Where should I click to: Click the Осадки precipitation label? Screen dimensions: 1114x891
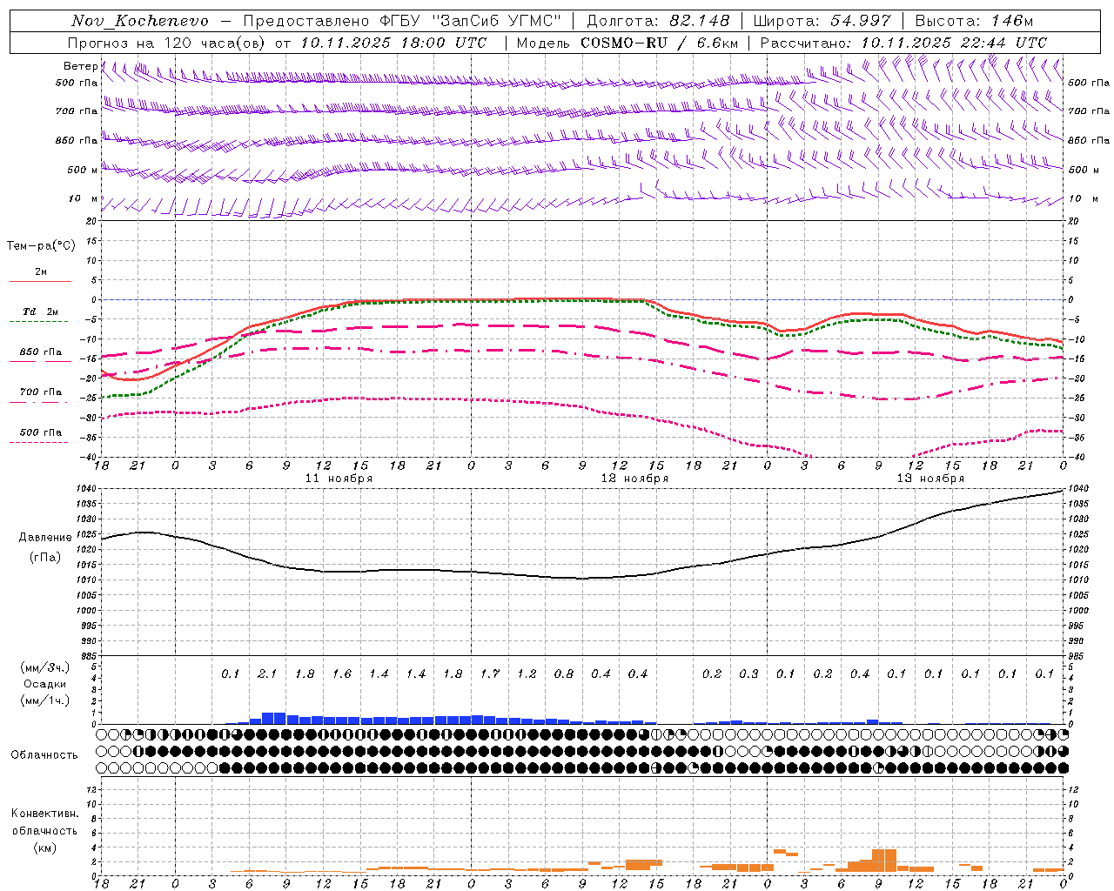(x=45, y=684)
